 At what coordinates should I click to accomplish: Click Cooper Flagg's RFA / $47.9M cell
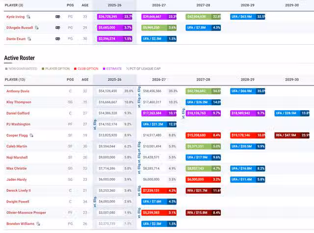pyautogui.click(x=292, y=135)
